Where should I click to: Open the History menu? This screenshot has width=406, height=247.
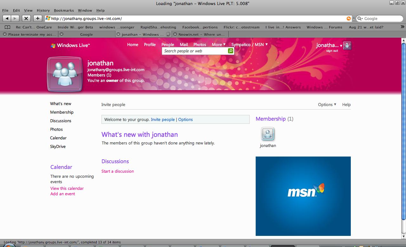(43, 10)
